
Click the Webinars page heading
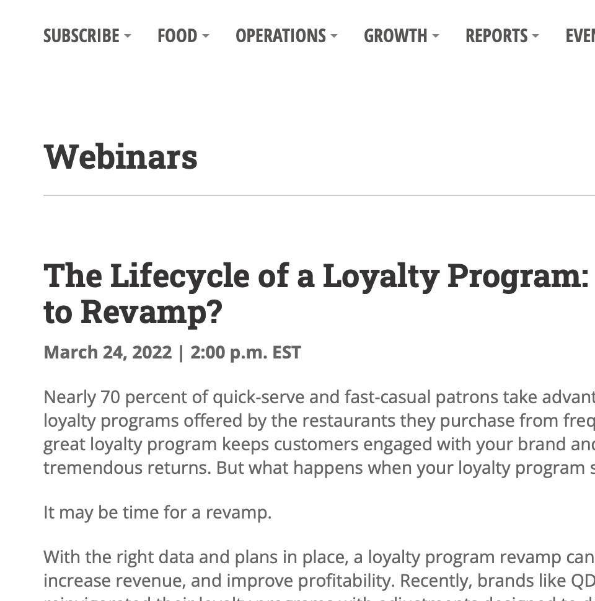121,156
